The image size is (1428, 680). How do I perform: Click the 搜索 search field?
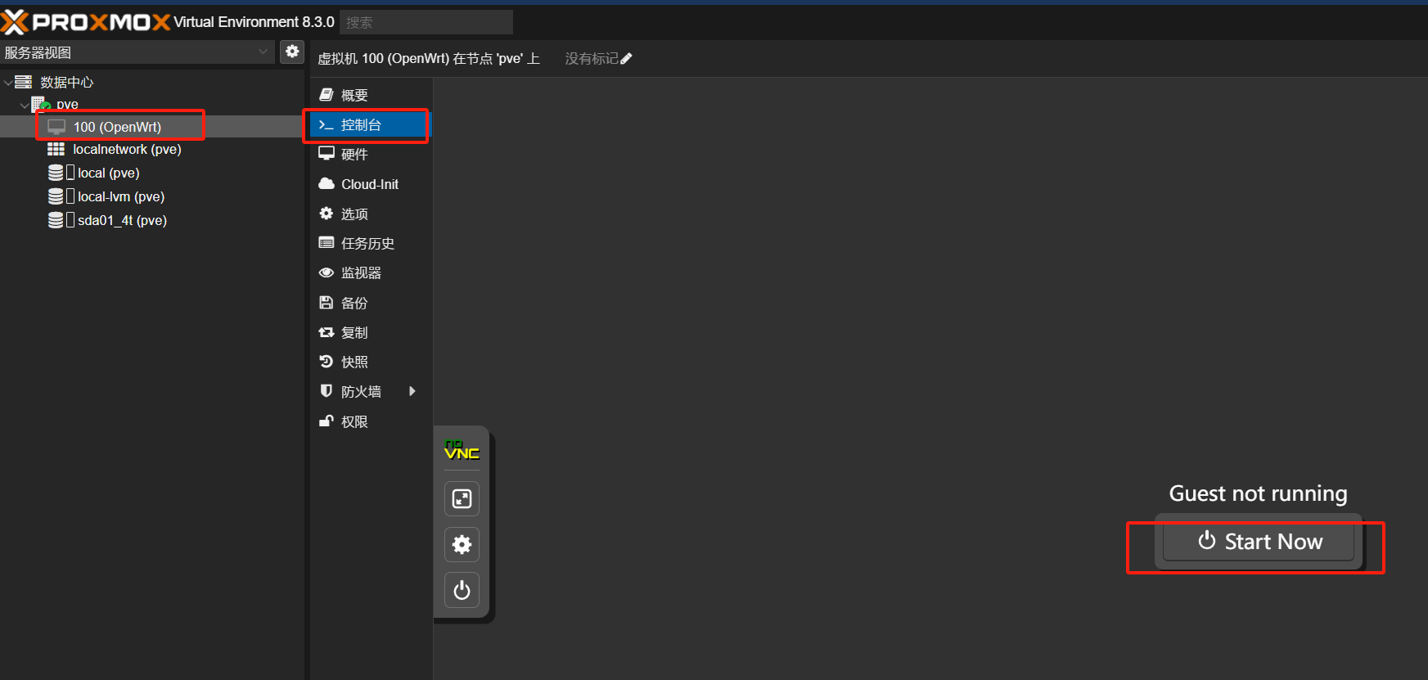pyautogui.click(x=426, y=22)
